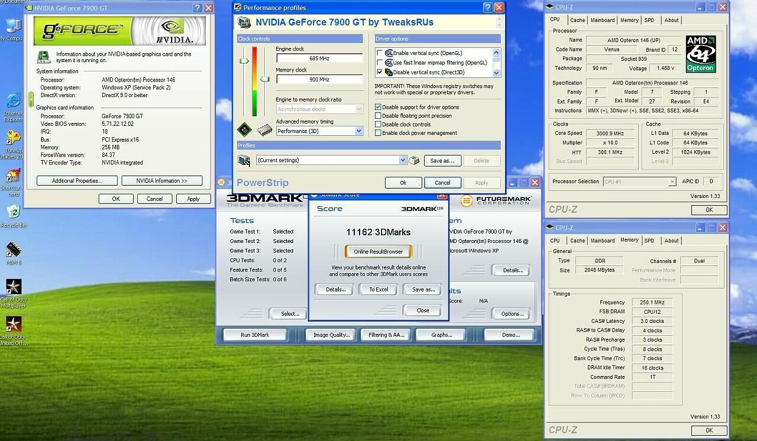Click the hotkey key icon beside Current settings
The image size is (757, 441).
tap(414, 160)
